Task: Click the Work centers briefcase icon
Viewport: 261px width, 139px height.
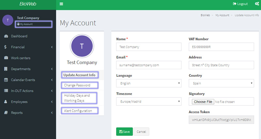Action: [6, 58]
